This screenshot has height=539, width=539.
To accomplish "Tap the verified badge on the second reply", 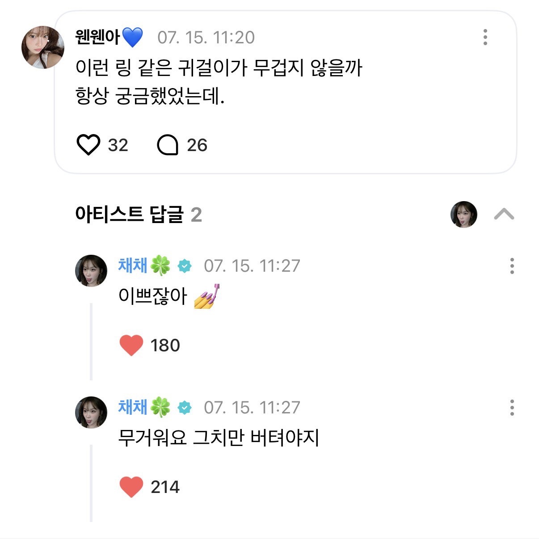I will pyautogui.click(x=184, y=408).
